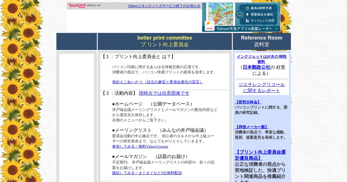This screenshot has width=347, height=182.
Task: Click the ●メールマガジン （話題のお届け） text
Action: coord(151,157)
